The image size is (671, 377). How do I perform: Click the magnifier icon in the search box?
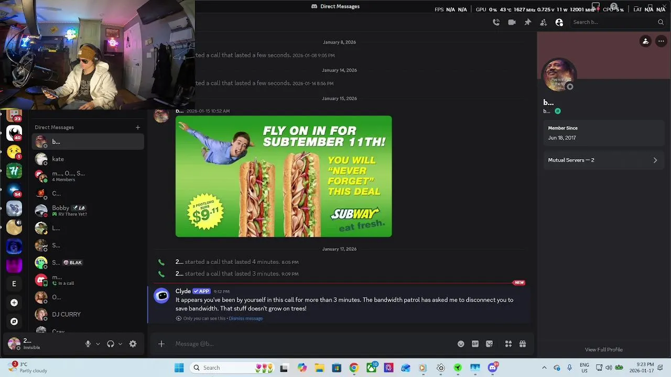point(661,22)
